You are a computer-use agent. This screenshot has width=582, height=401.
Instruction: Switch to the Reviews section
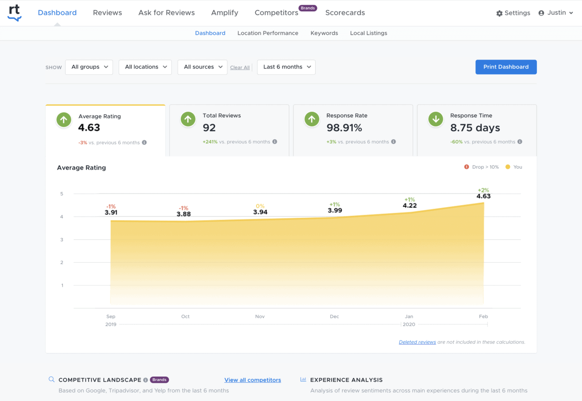[107, 13]
